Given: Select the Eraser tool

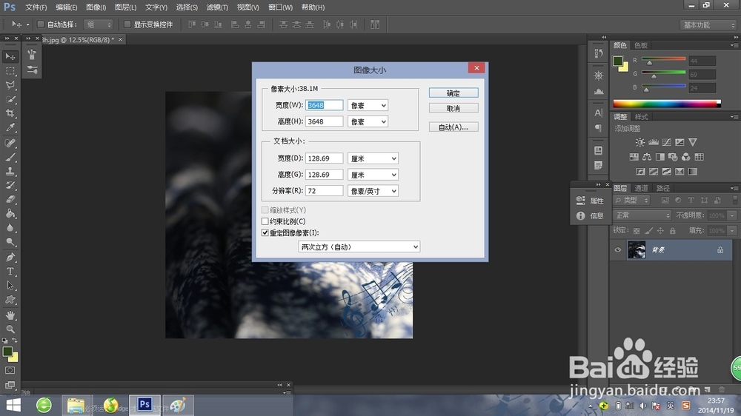Looking at the screenshot, I should click(10, 199).
